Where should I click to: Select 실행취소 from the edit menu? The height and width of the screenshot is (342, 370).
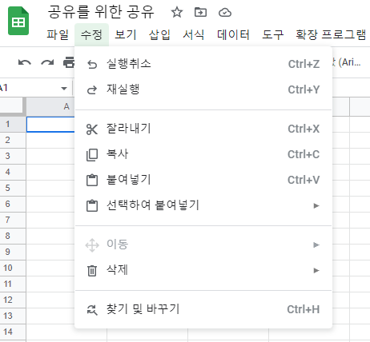[x=203, y=64]
